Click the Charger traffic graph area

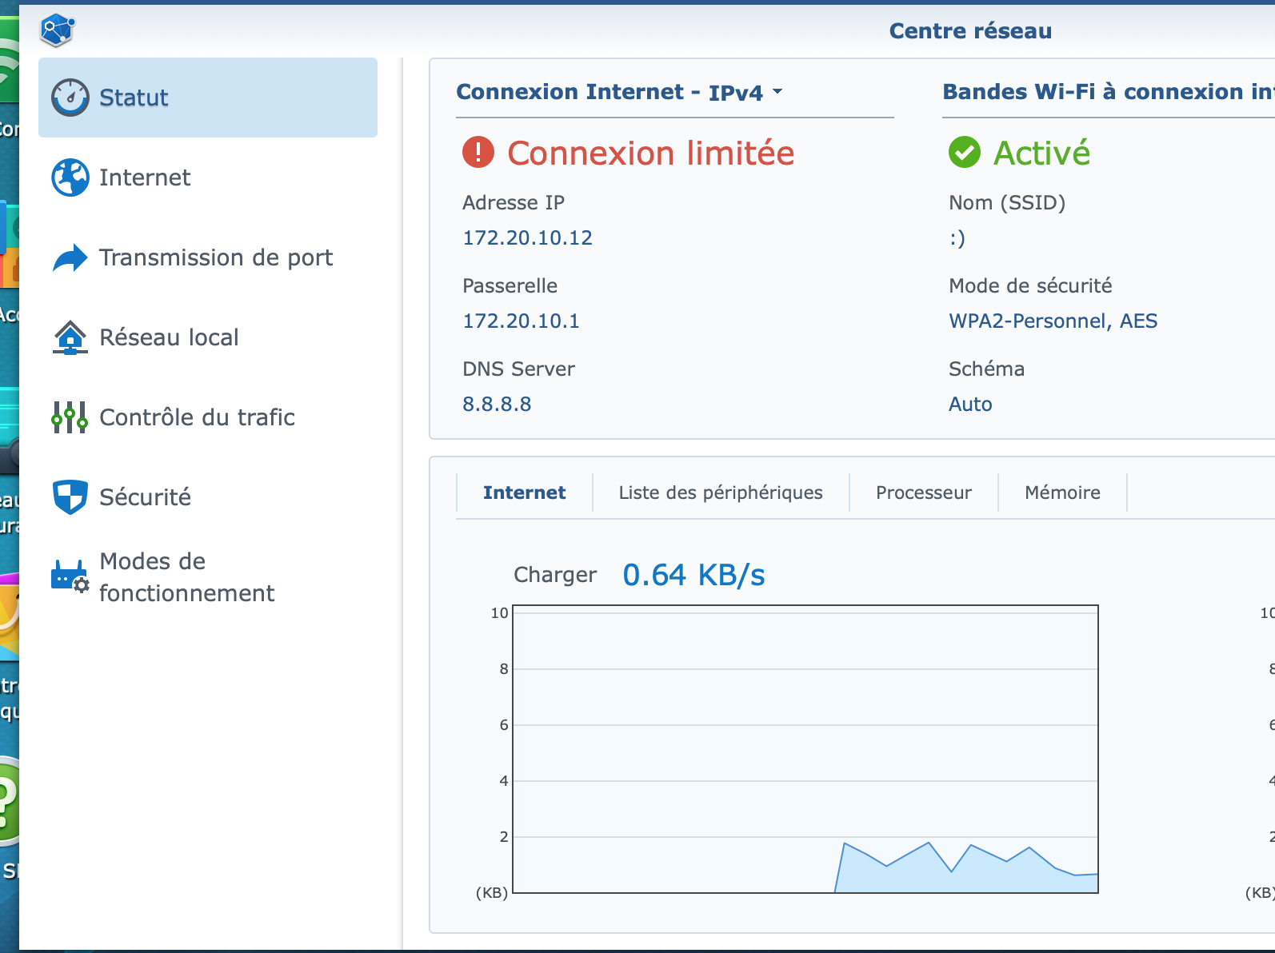pos(805,749)
